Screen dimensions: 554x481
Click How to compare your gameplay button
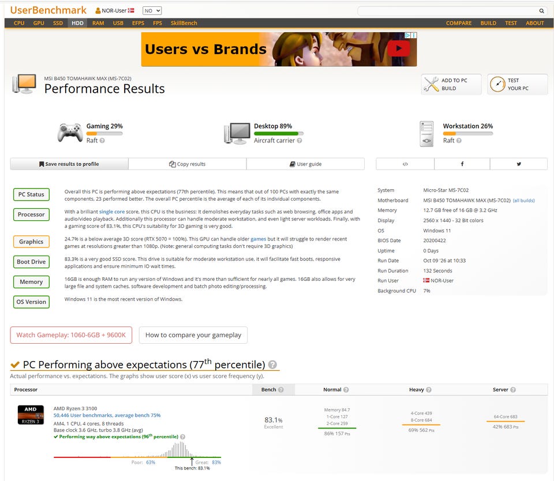click(x=193, y=335)
